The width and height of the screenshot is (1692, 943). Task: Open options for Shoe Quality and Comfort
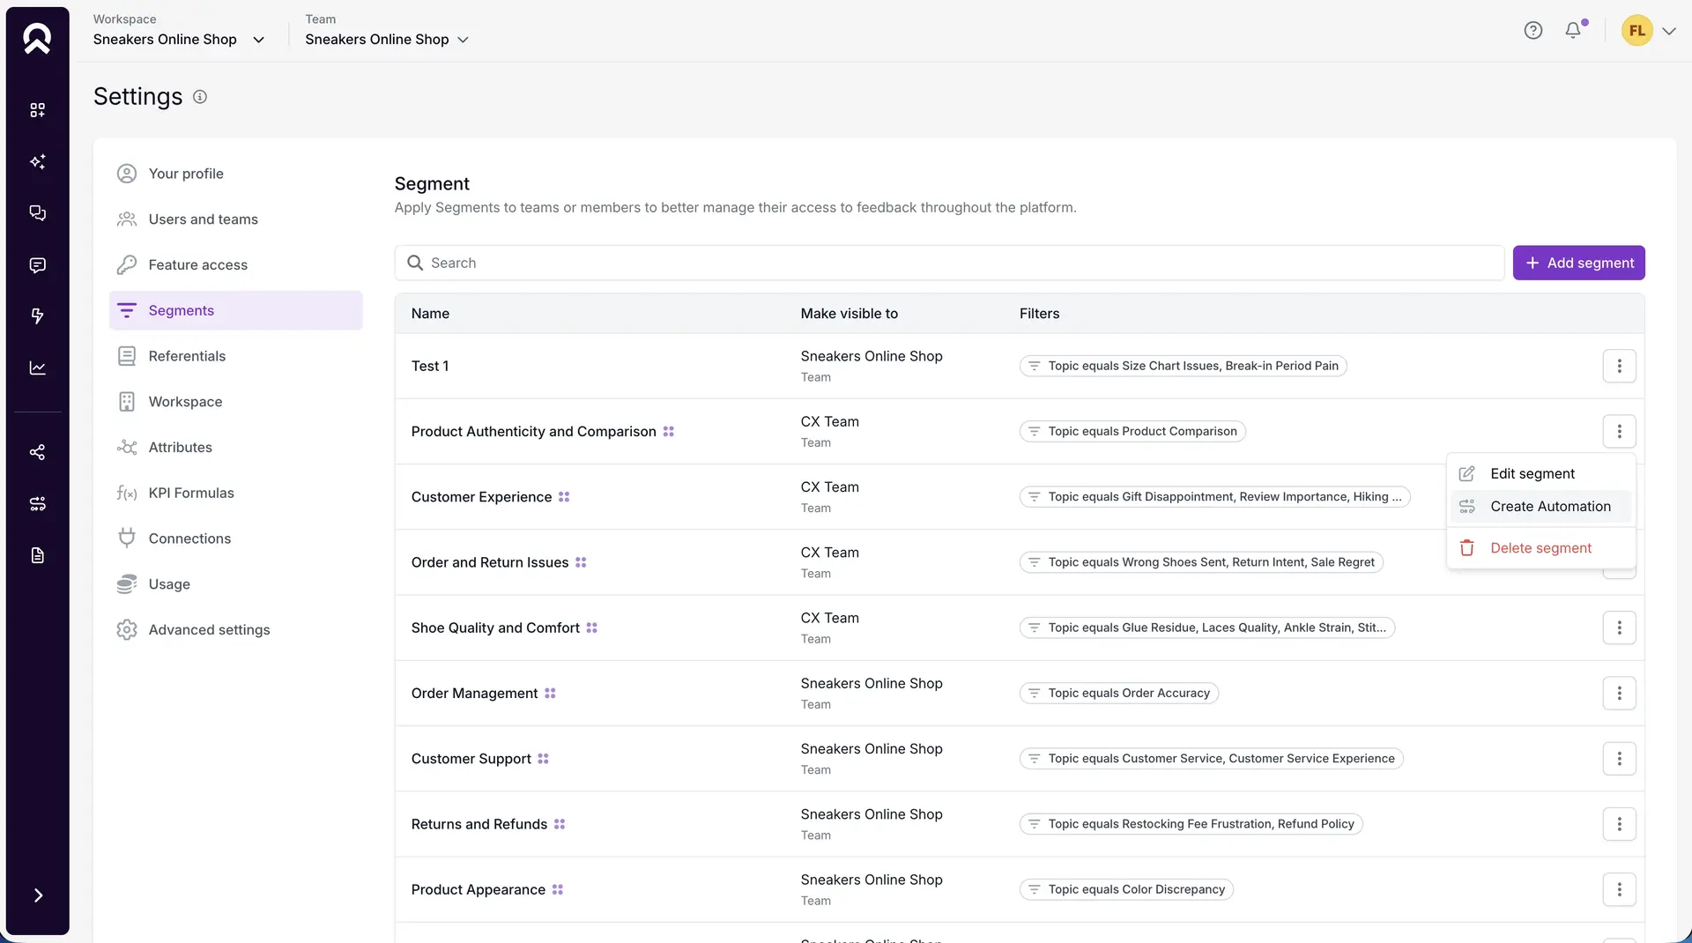[x=1619, y=627]
